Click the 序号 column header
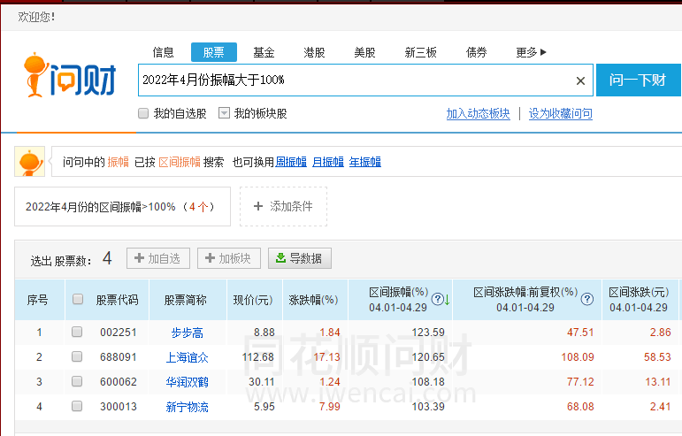The height and width of the screenshot is (436, 682). click(37, 300)
